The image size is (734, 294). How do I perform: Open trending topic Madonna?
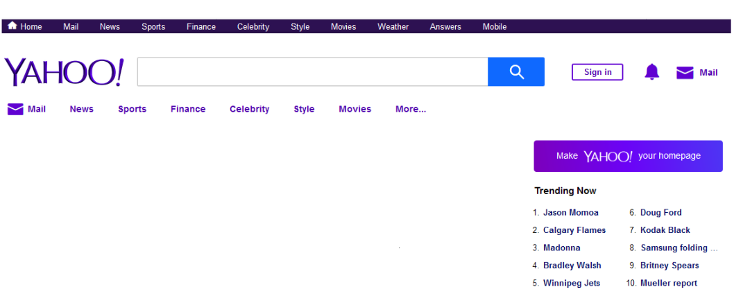pyautogui.click(x=562, y=248)
